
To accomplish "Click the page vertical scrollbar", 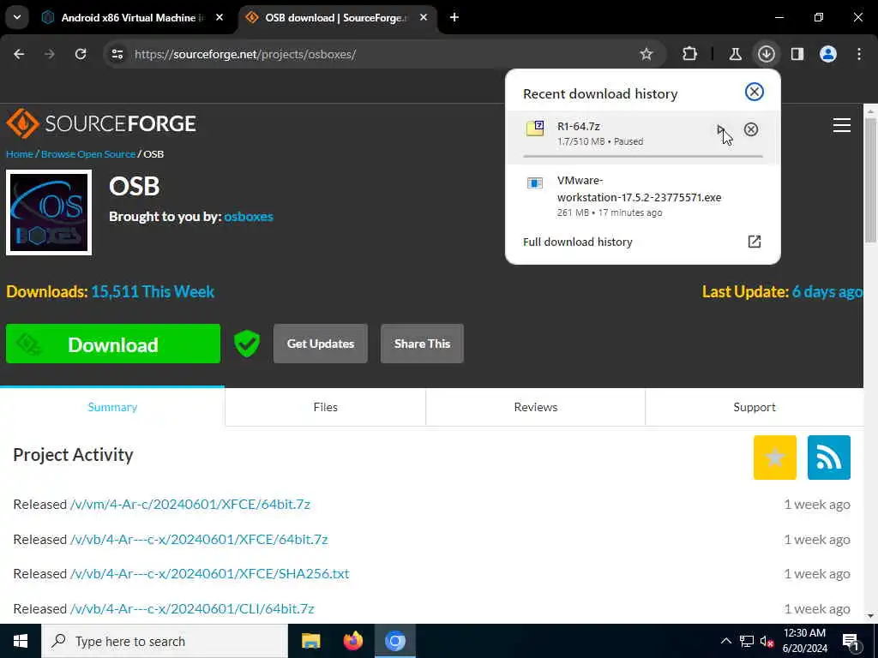I will click(x=870, y=179).
